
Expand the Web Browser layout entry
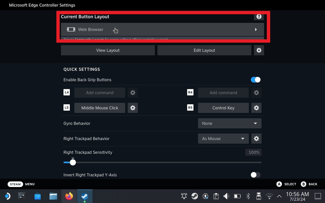click(256, 29)
